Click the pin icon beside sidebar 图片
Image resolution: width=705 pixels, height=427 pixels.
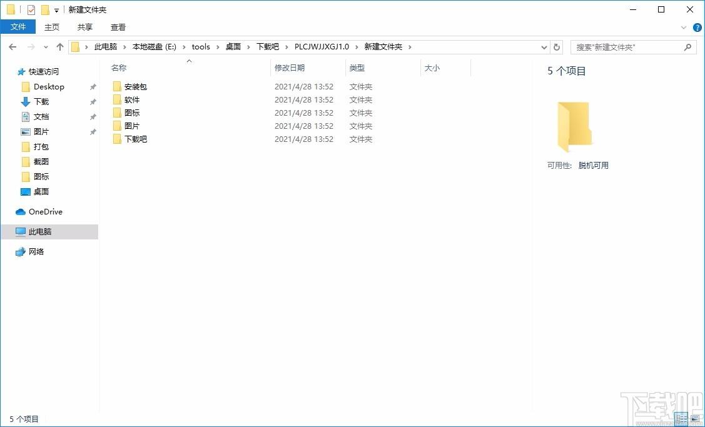click(93, 132)
